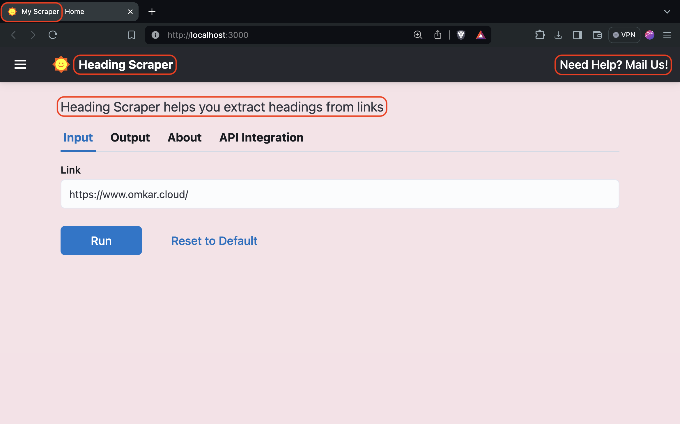Click the zoom magnifier in address bar

(418, 35)
